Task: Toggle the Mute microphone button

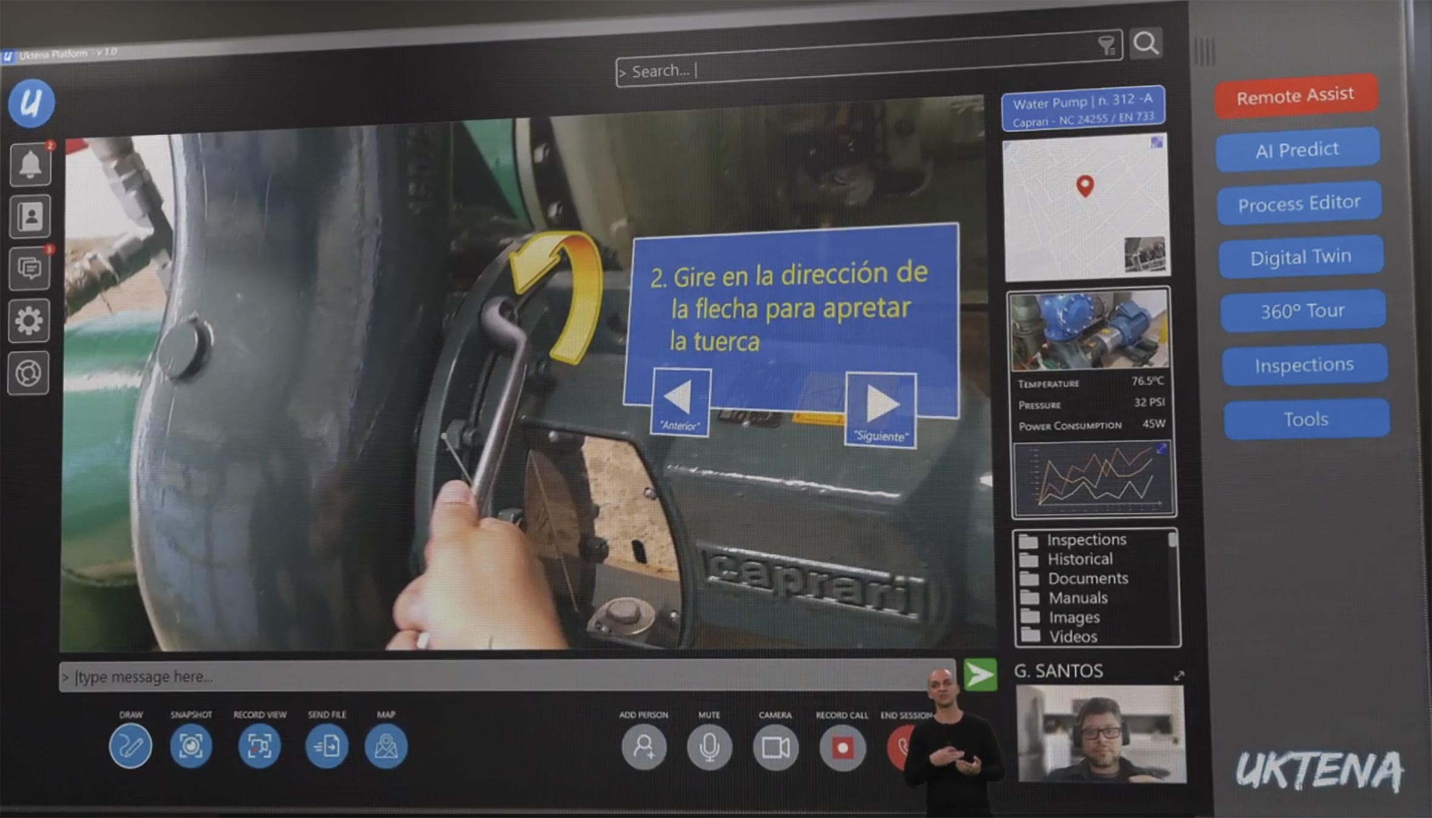Action: (x=709, y=748)
